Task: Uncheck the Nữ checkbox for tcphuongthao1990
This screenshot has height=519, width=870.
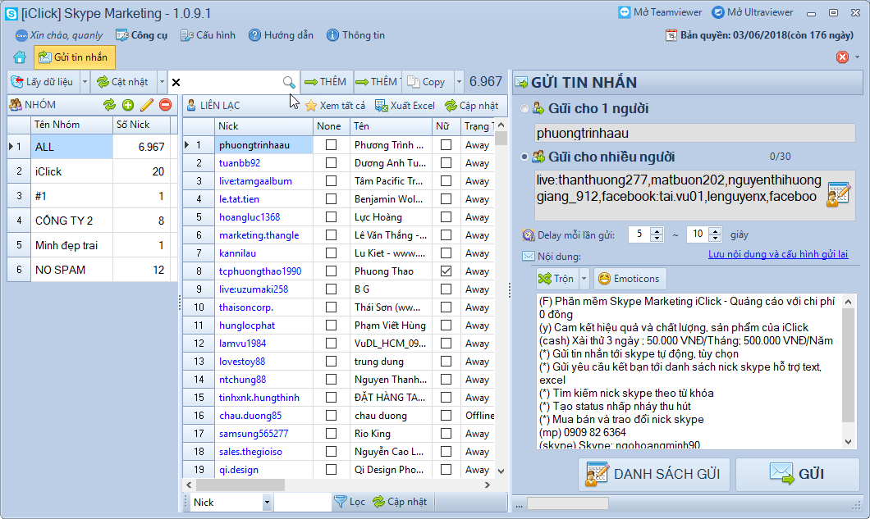Action: tap(446, 271)
